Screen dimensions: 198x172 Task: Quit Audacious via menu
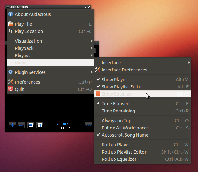click(x=50, y=89)
